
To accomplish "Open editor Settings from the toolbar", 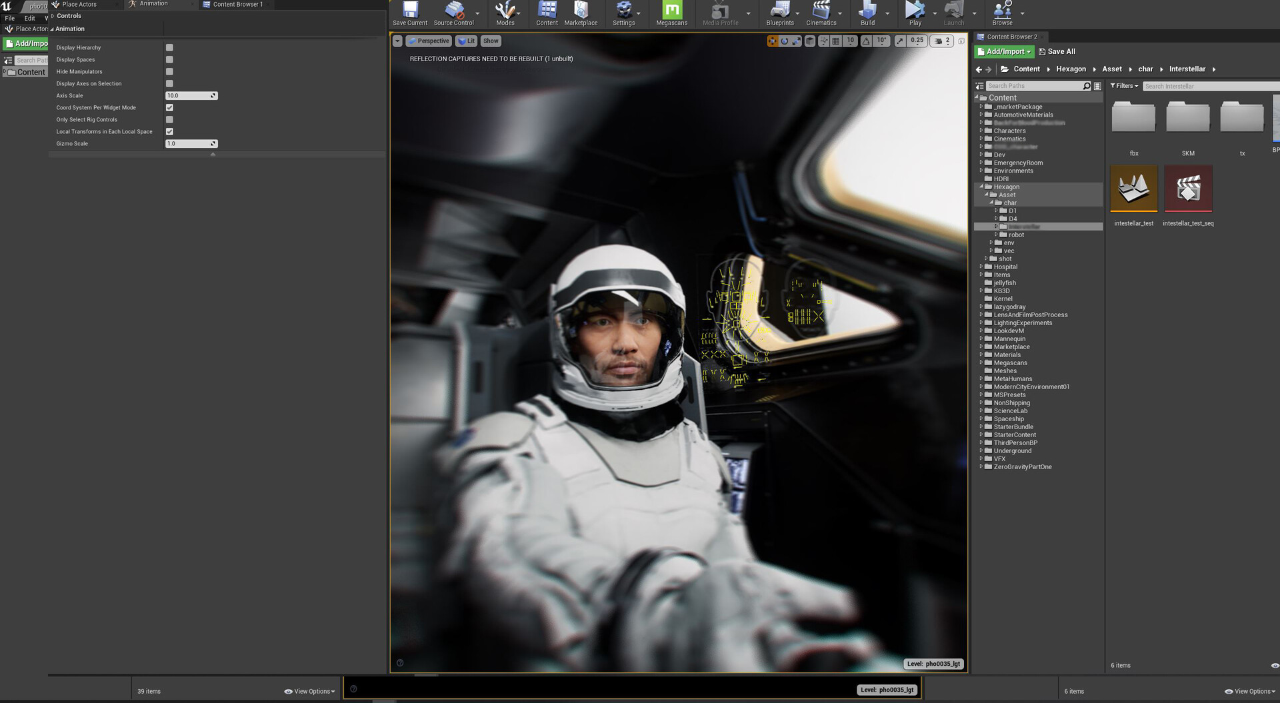I will (x=623, y=13).
